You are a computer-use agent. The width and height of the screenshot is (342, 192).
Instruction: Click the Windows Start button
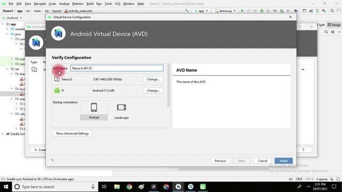point(6,187)
